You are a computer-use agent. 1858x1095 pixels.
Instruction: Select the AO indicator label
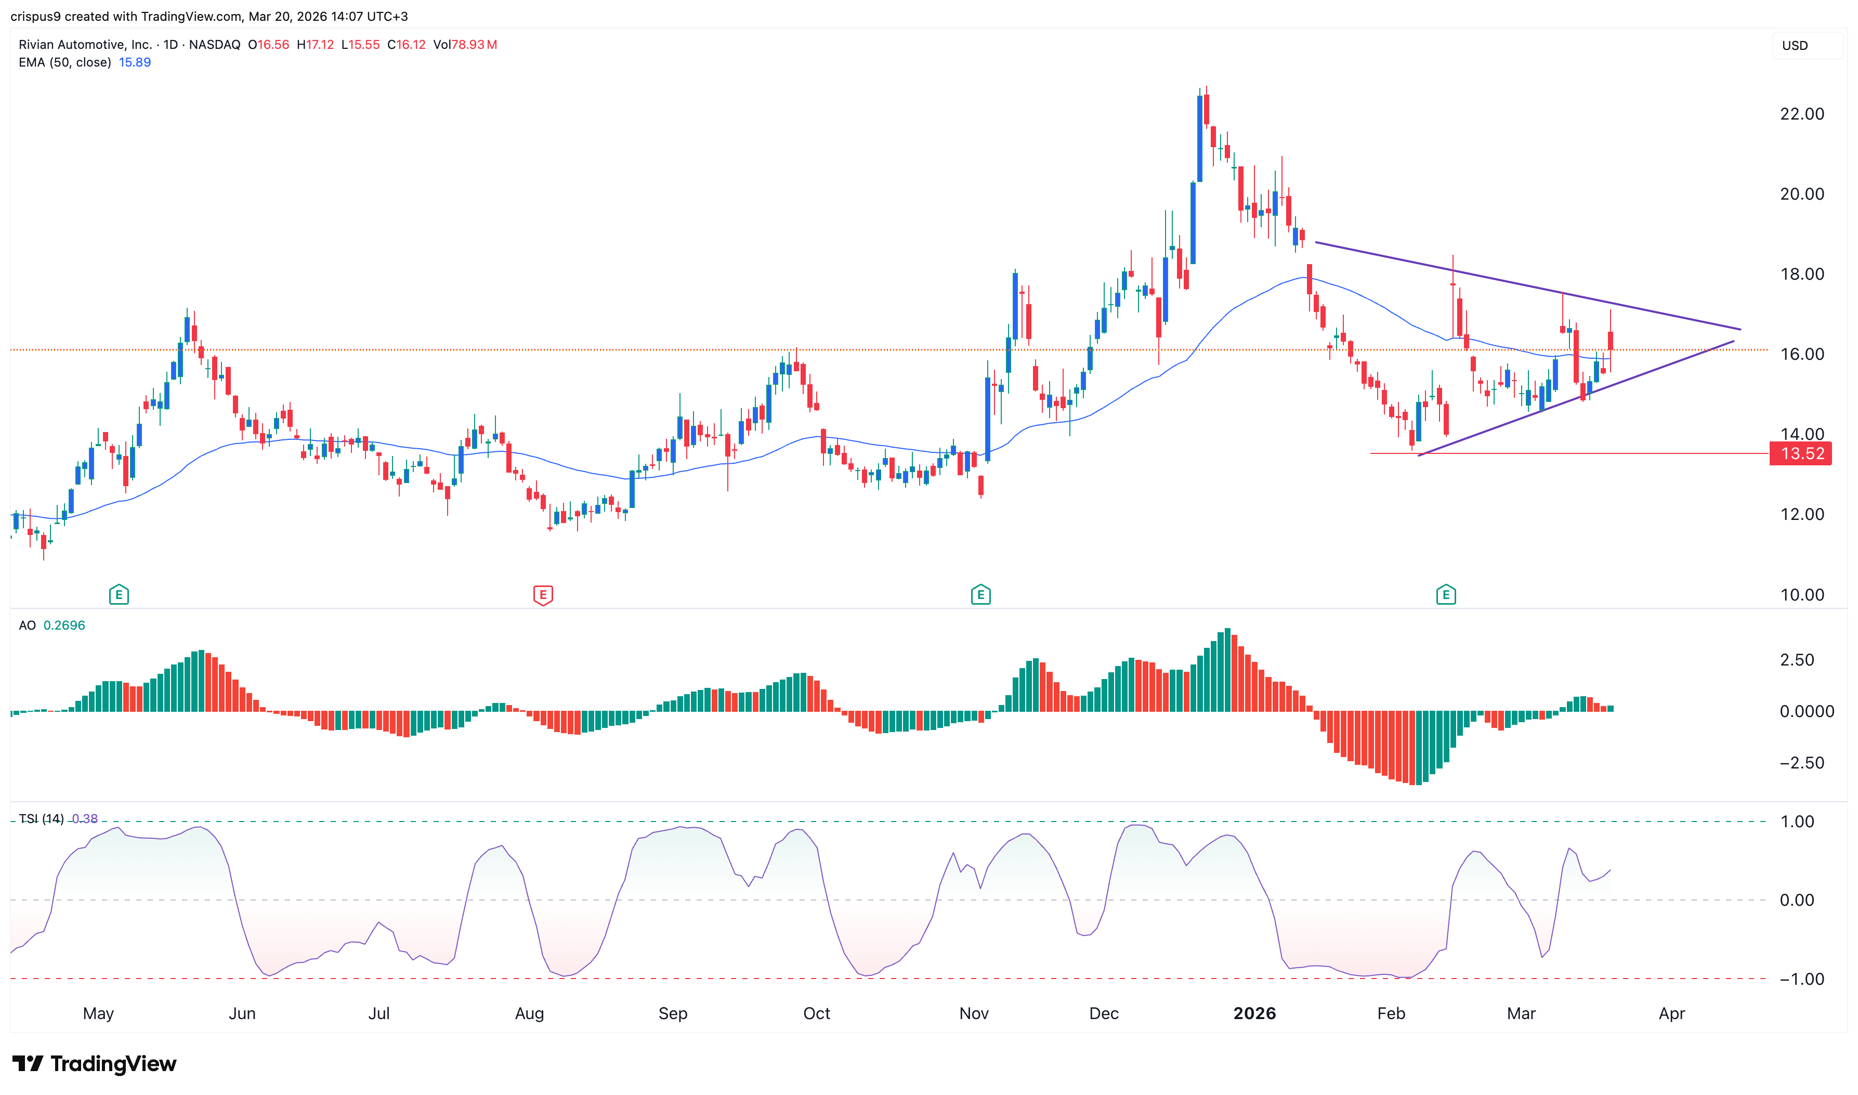pos(27,625)
